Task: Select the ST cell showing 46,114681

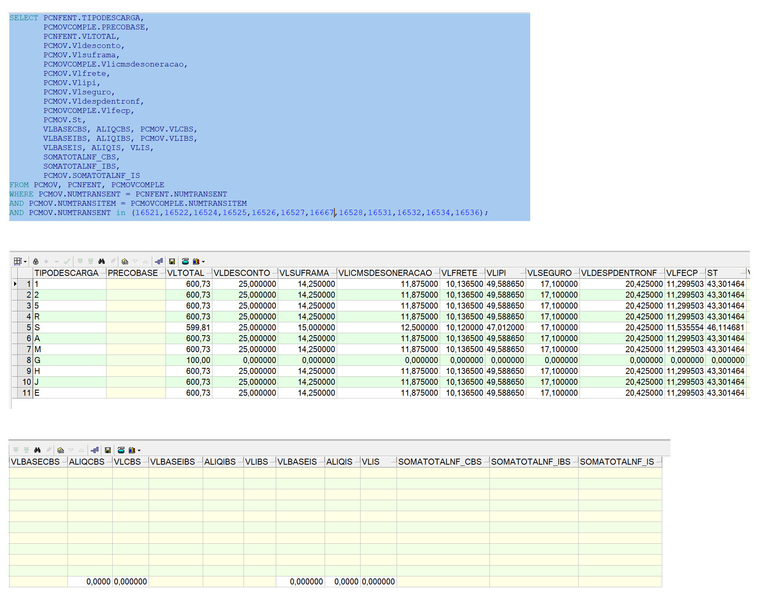Action: pos(726,328)
